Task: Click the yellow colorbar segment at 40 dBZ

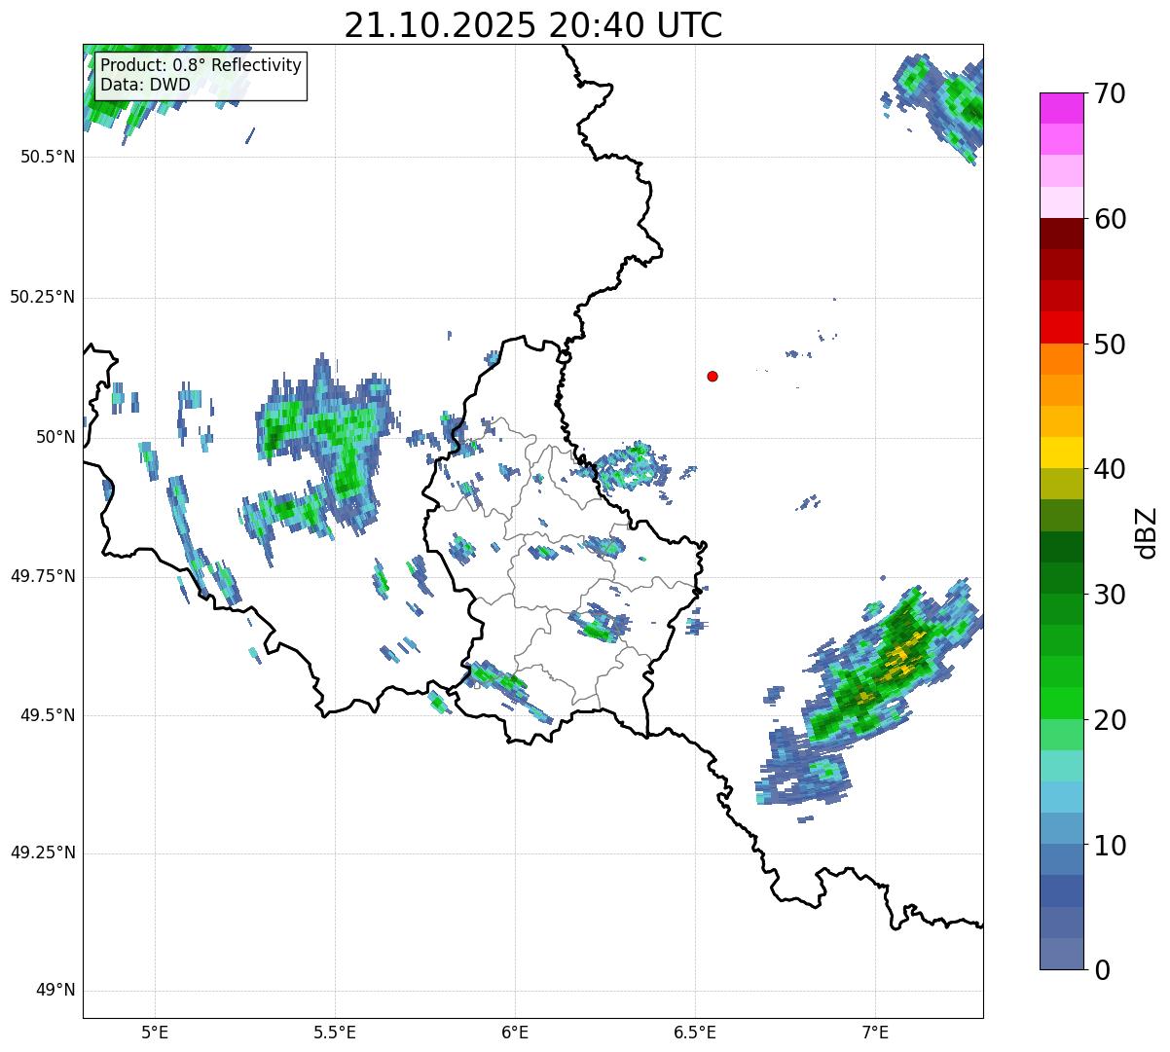Action: (1061, 453)
